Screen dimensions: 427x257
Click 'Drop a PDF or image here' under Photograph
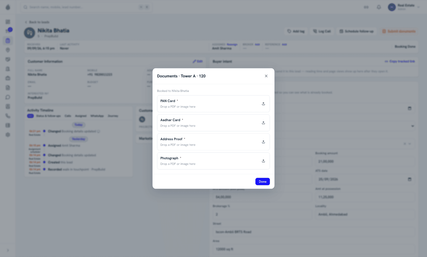point(178,164)
